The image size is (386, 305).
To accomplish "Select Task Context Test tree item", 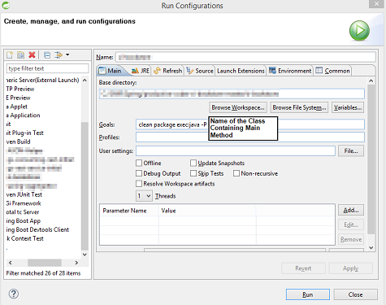I will point(24,238).
